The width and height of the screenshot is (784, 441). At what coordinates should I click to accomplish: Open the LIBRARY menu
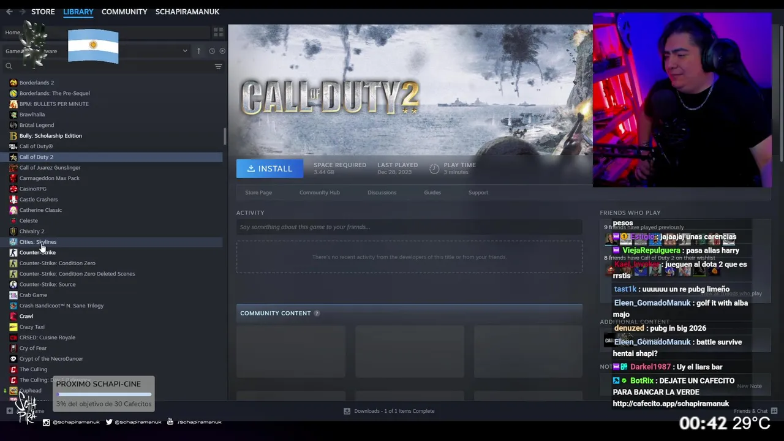pyautogui.click(x=78, y=12)
